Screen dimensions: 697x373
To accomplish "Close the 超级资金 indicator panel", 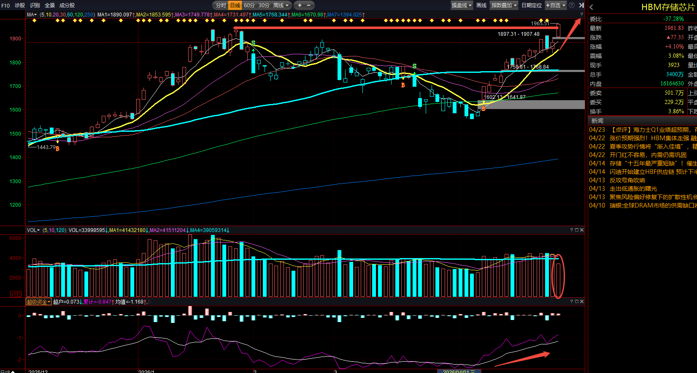I will point(582,301).
